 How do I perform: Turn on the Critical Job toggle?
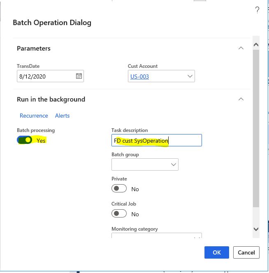tap(119, 213)
